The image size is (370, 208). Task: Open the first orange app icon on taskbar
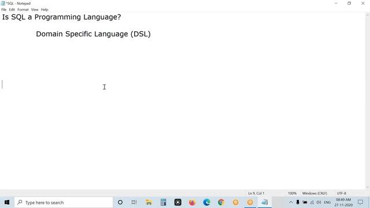[x=235, y=202]
